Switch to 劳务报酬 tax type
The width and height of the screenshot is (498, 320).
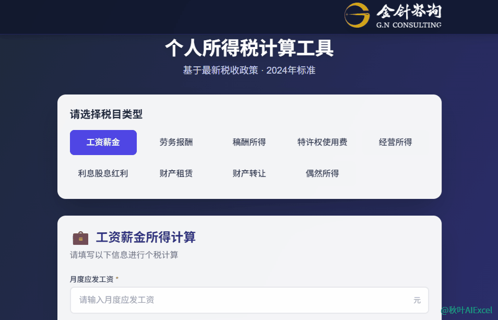click(176, 142)
